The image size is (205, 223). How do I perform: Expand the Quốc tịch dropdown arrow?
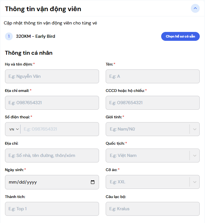194,156
